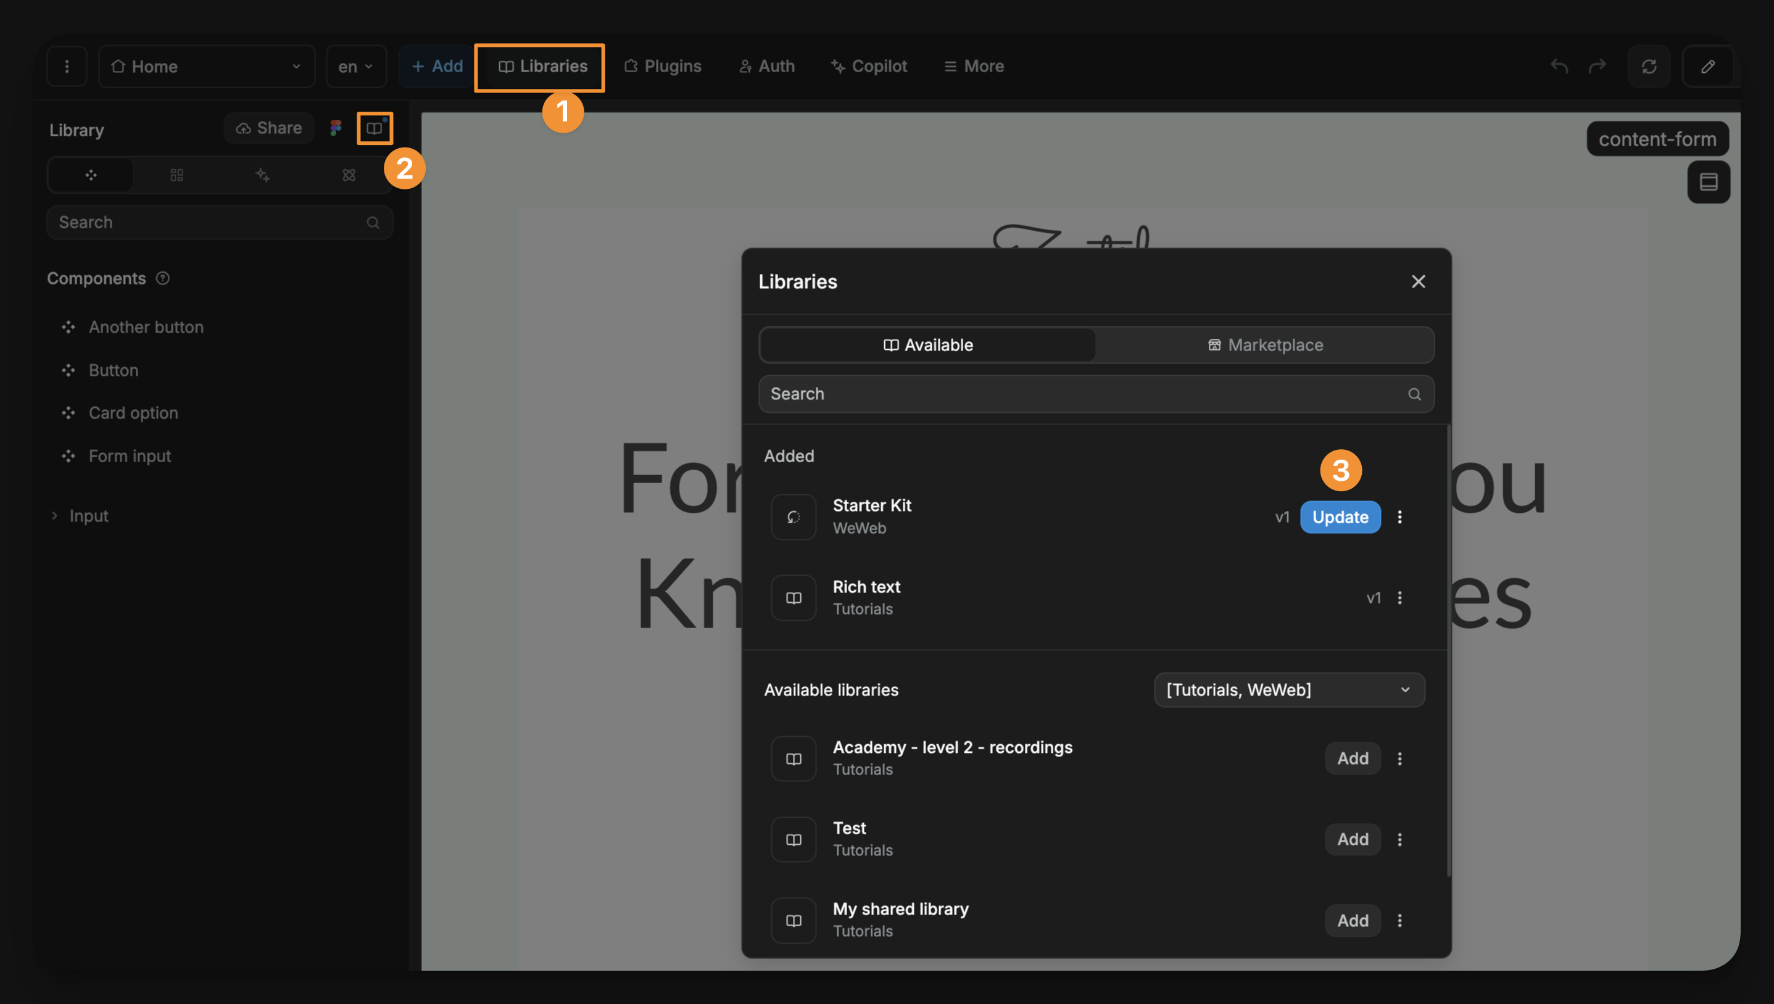Open the More menu in the top bar
The image size is (1774, 1004).
click(973, 66)
